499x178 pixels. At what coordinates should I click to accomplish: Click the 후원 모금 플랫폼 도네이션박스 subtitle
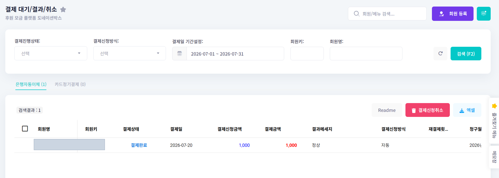pyautogui.click(x=34, y=18)
